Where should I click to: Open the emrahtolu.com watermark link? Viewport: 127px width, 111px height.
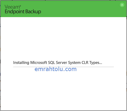pos(56,69)
